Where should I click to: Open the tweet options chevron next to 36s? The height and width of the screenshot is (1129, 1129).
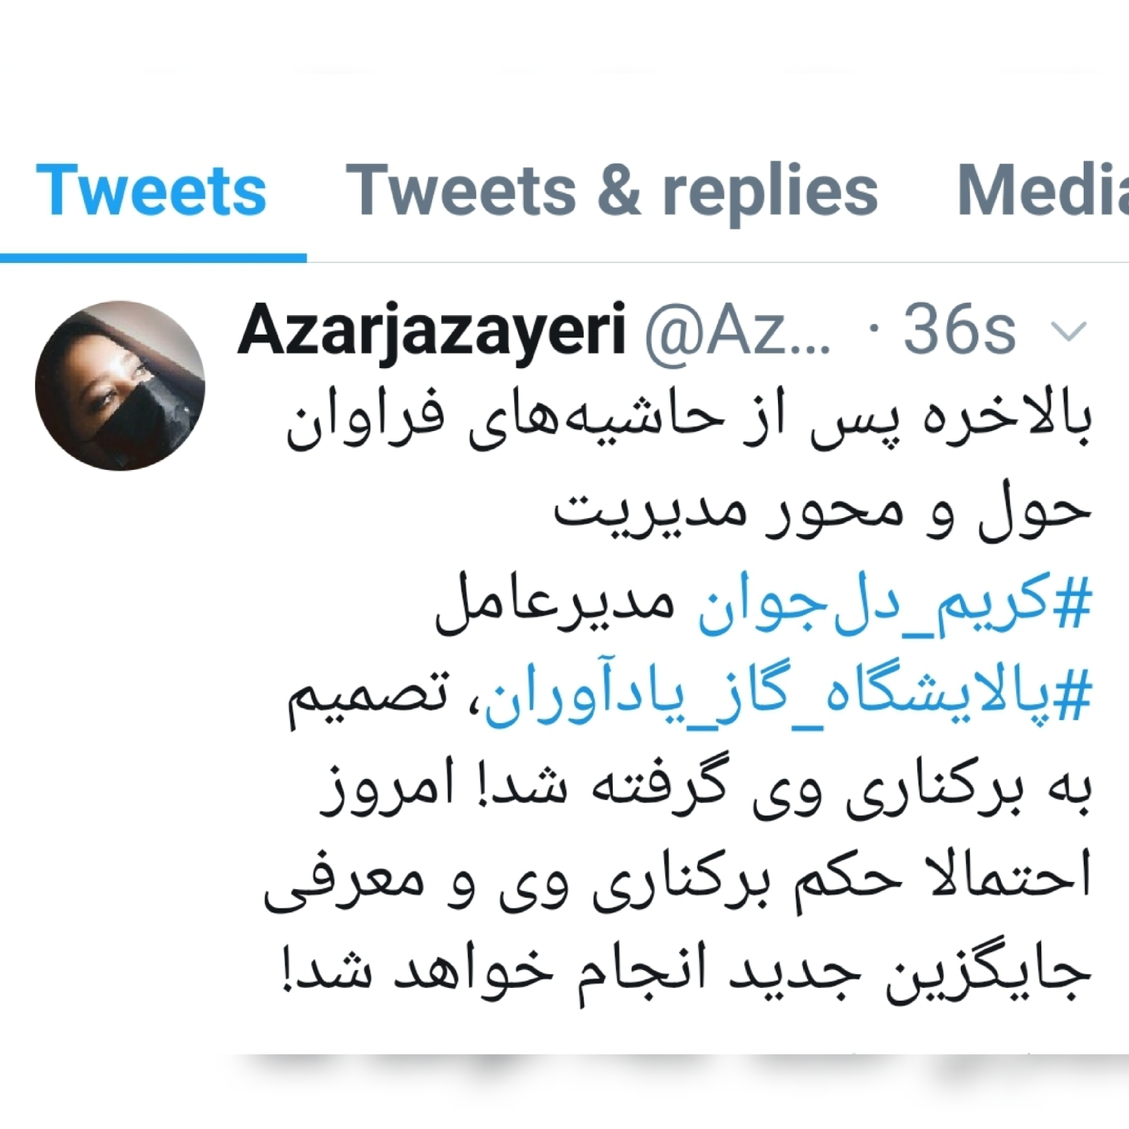(x=1068, y=332)
